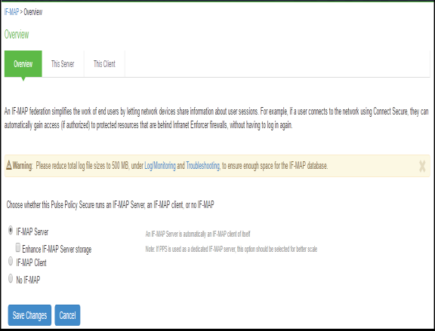Enable Enhance IF-MAP Server storage checkbox
Screen dimensions: 435x331
[x=18, y=247]
